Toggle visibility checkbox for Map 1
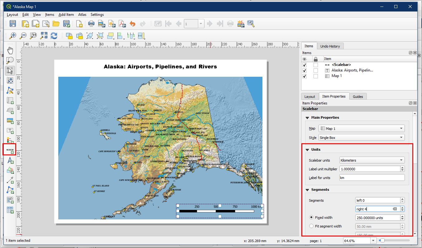 click(305, 76)
